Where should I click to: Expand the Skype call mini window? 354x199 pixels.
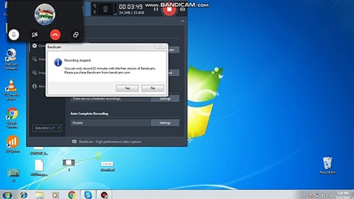tap(76, 35)
